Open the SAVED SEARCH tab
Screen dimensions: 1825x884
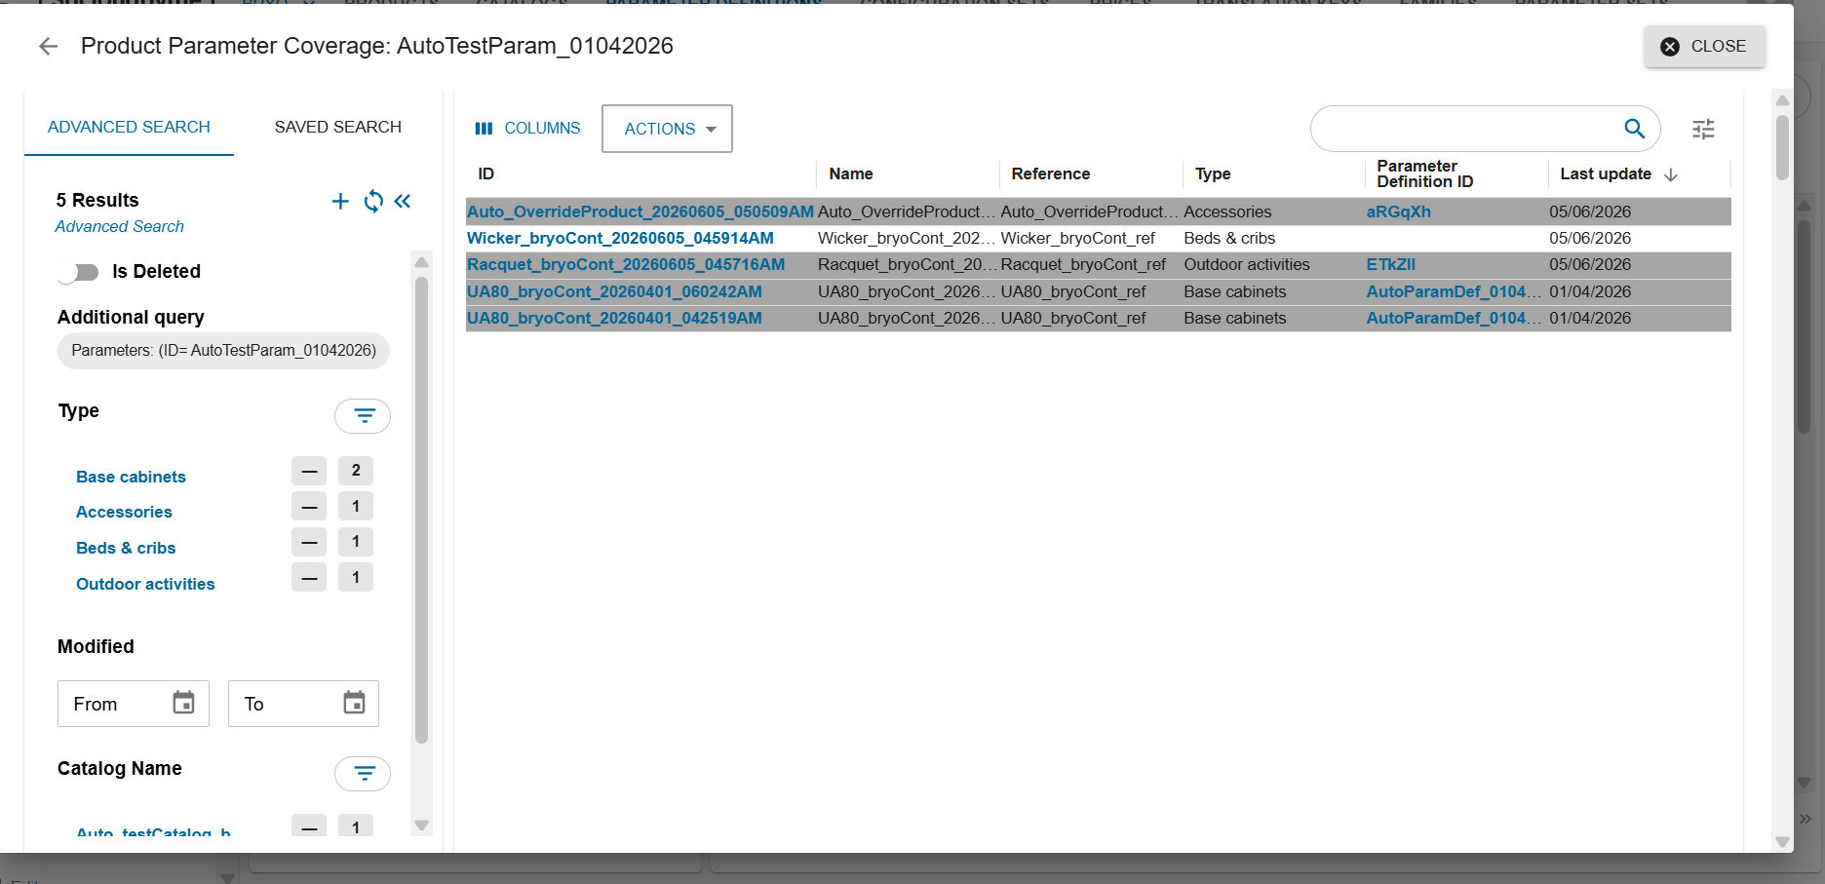(337, 127)
